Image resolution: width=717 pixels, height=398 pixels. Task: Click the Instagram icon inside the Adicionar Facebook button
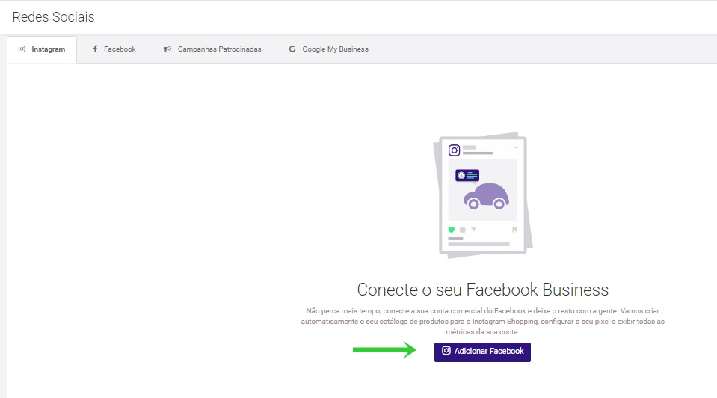[446, 351]
